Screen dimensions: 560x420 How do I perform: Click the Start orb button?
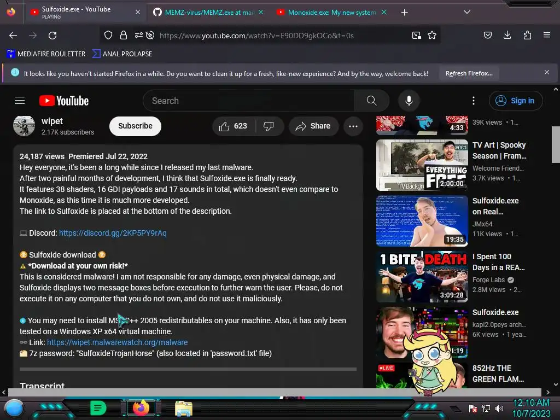(14, 408)
